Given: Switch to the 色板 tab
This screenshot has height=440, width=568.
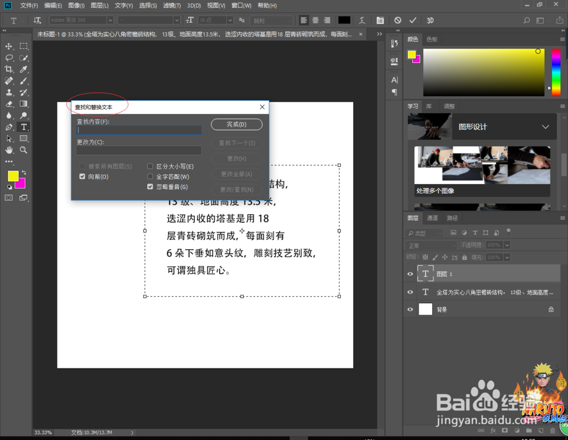Looking at the screenshot, I should click(432, 39).
